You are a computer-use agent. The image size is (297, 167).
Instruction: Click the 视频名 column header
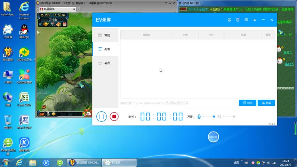click(x=146, y=35)
